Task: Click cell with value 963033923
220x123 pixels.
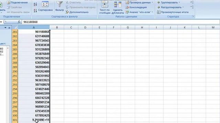Action: (x=34, y=80)
